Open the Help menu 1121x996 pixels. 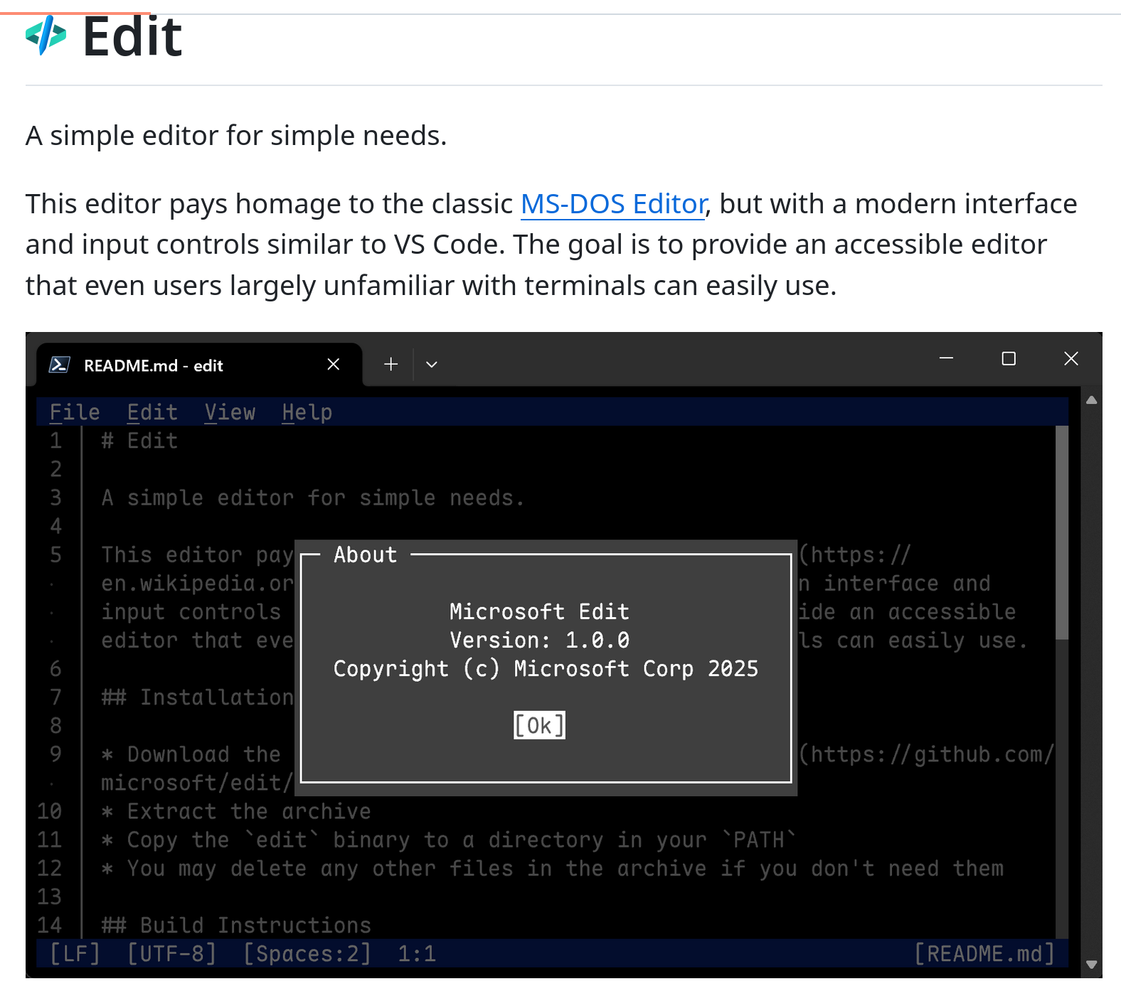pos(307,412)
